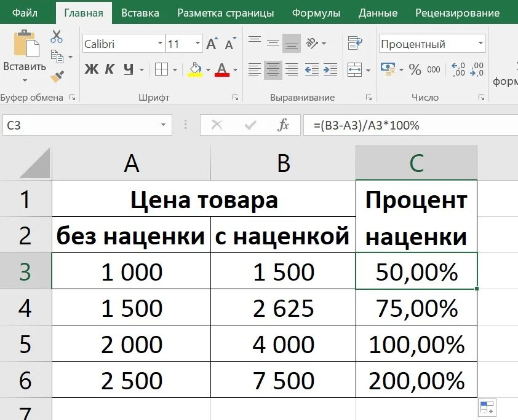The width and height of the screenshot is (518, 420).
Task: Click the Quick Analysis icon below table
Action: click(x=487, y=408)
